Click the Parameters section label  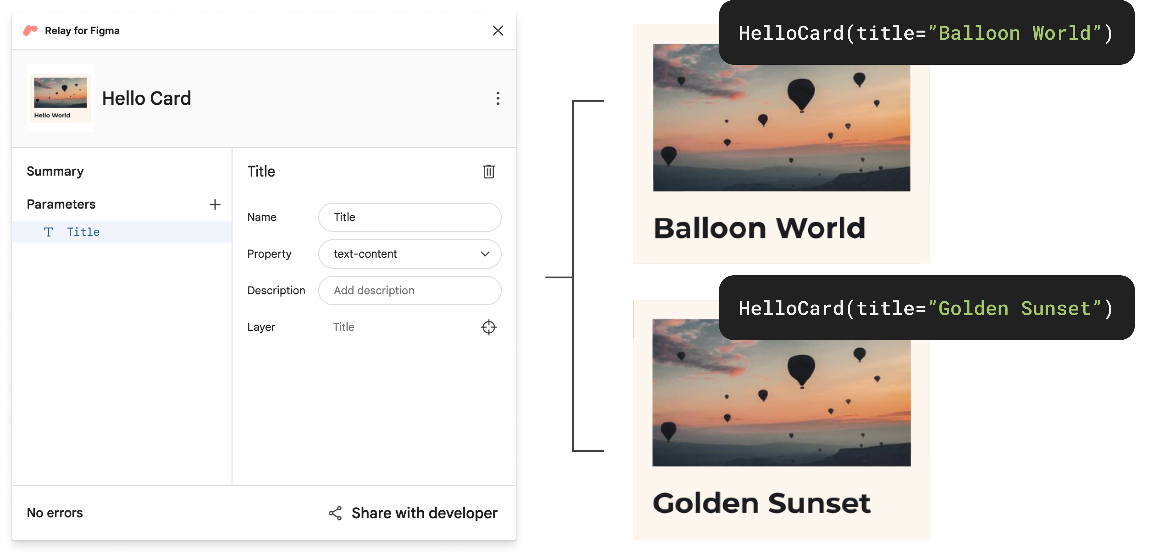point(61,204)
